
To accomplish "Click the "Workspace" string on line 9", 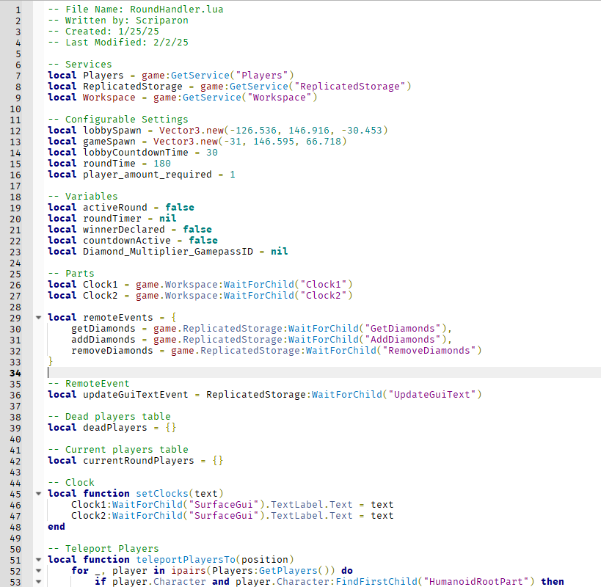I will (280, 98).
